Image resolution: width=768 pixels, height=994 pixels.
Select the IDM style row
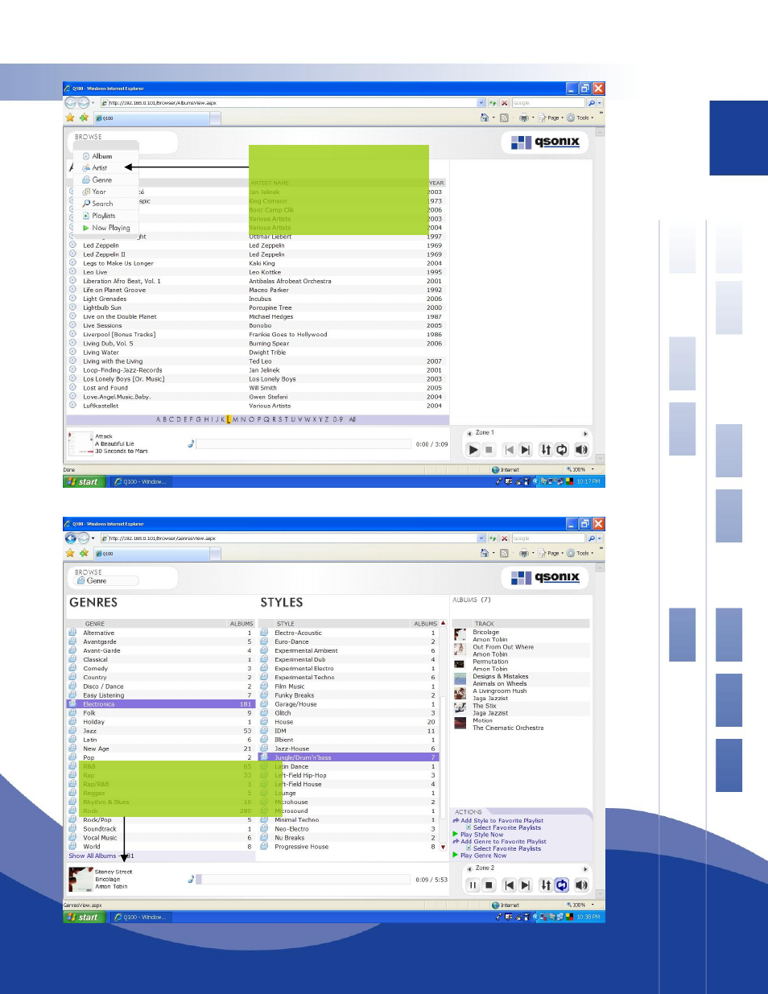[x=349, y=731]
